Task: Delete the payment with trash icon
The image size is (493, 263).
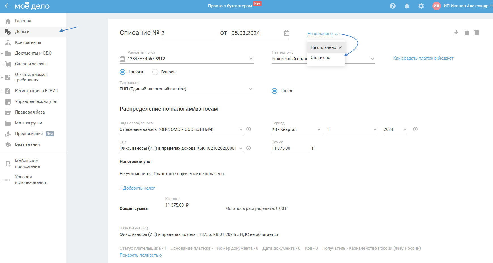Action: click(x=477, y=32)
